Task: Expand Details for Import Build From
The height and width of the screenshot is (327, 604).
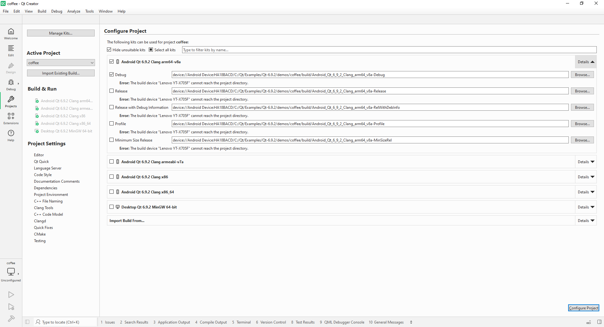Action: (586, 221)
